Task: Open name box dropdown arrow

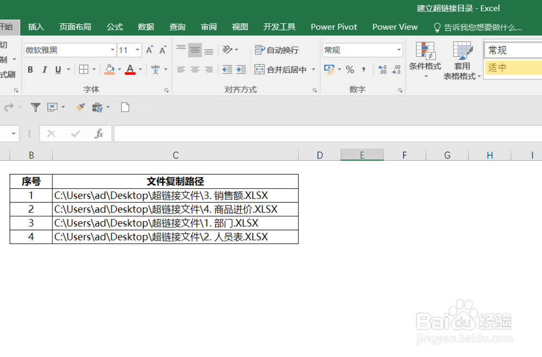Action: 13,134
